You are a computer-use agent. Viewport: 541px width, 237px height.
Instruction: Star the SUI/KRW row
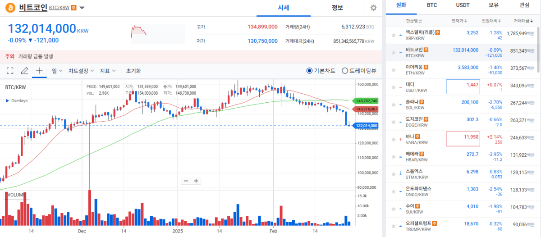(394, 209)
